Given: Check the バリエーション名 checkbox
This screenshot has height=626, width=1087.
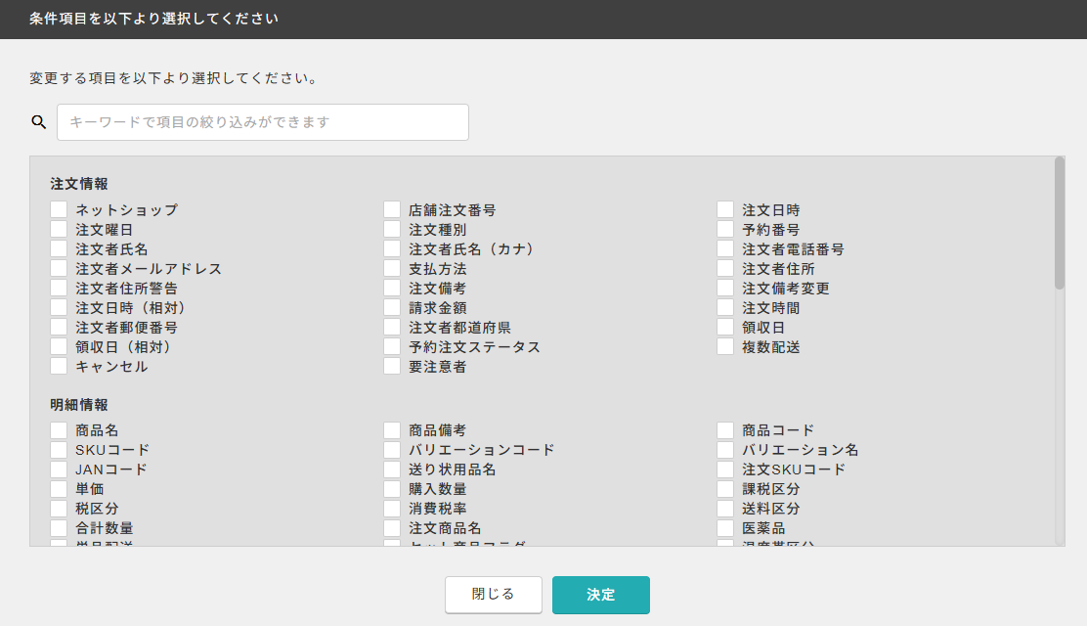Looking at the screenshot, I should click(x=726, y=450).
